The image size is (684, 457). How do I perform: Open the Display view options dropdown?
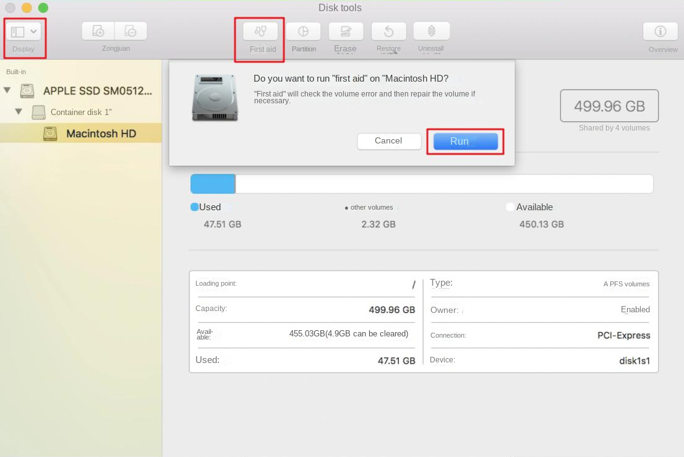click(23, 30)
